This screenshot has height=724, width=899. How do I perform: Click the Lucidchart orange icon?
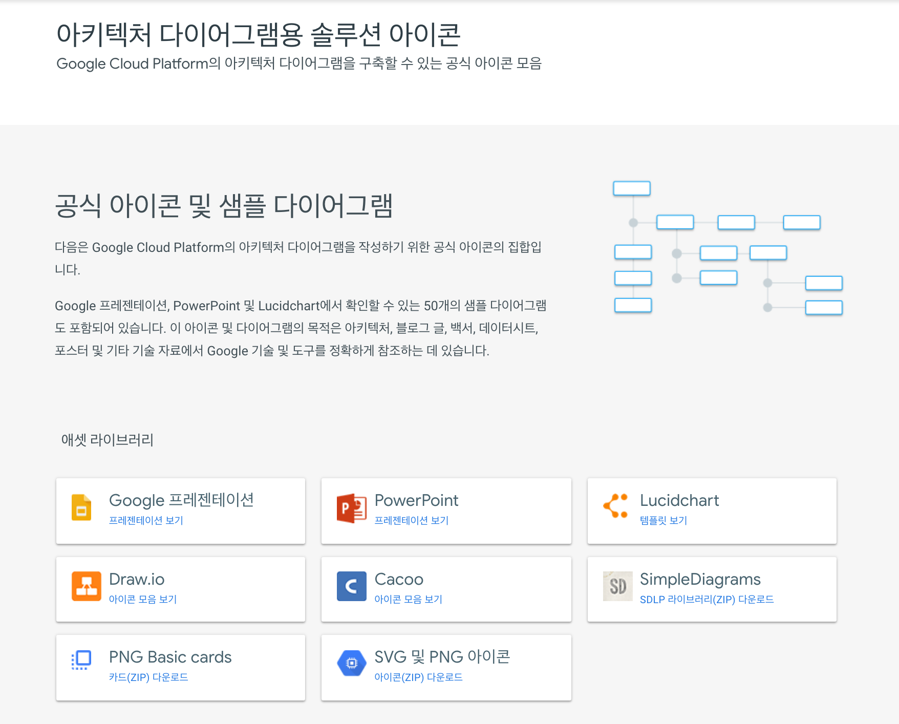point(616,506)
